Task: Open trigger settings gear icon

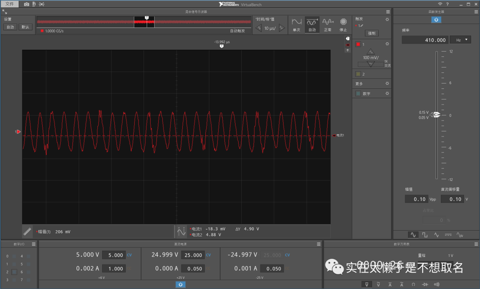Action: (387, 19)
